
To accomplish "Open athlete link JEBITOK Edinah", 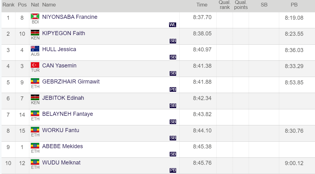I will pyautogui.click(x=63, y=98).
